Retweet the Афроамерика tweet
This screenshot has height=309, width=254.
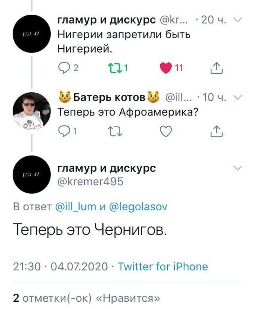[115, 131]
